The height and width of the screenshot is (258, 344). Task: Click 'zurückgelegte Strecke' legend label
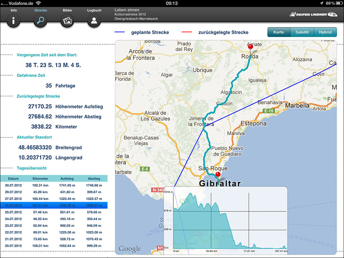pos(223,32)
